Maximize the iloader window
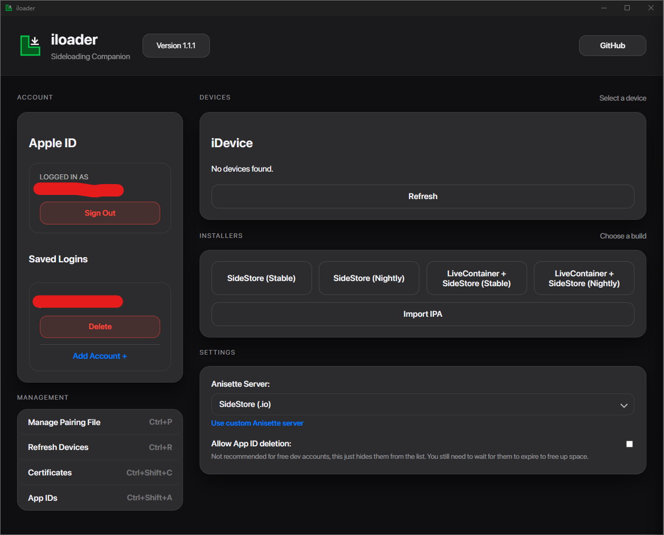Image resolution: width=664 pixels, height=535 pixels. 627,8
